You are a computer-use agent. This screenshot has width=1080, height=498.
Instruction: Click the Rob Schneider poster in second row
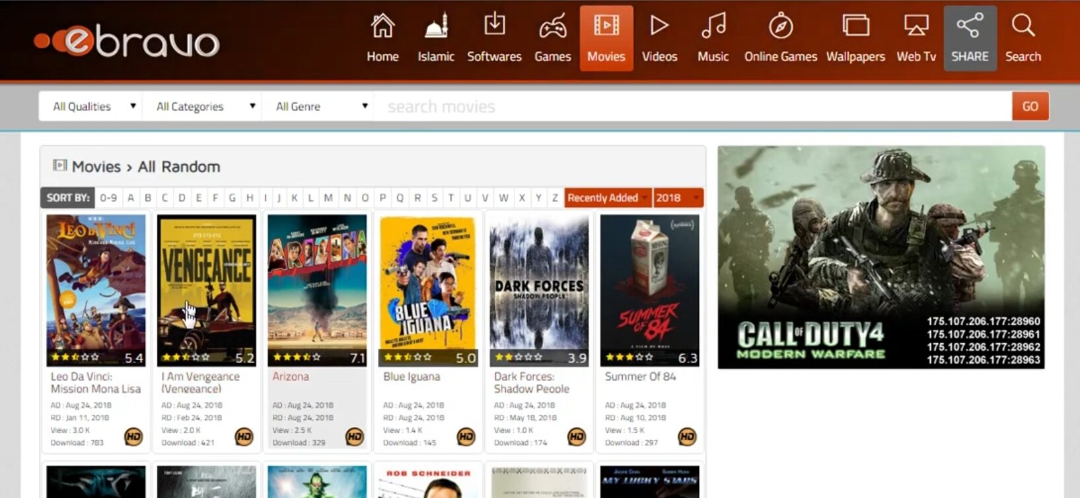pyautogui.click(x=428, y=482)
